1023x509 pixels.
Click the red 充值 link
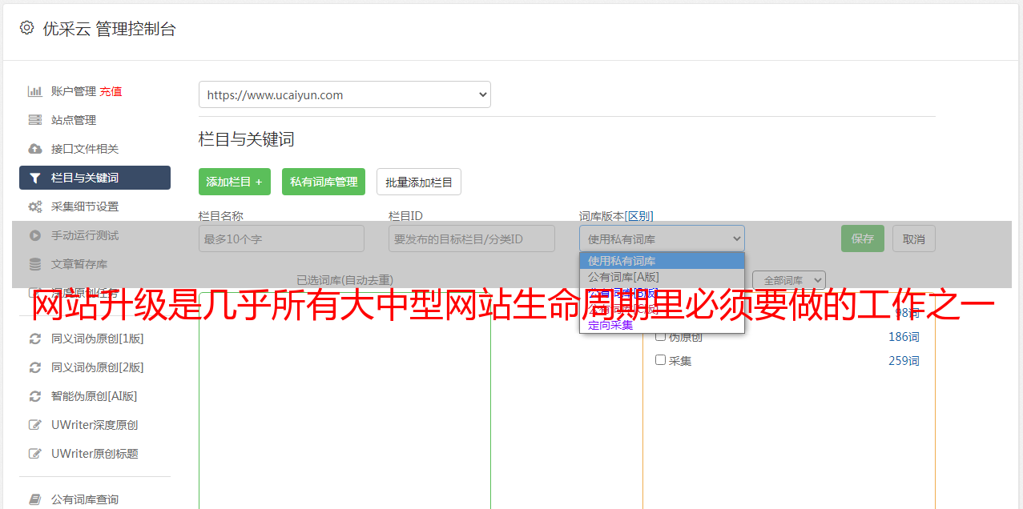tap(111, 91)
